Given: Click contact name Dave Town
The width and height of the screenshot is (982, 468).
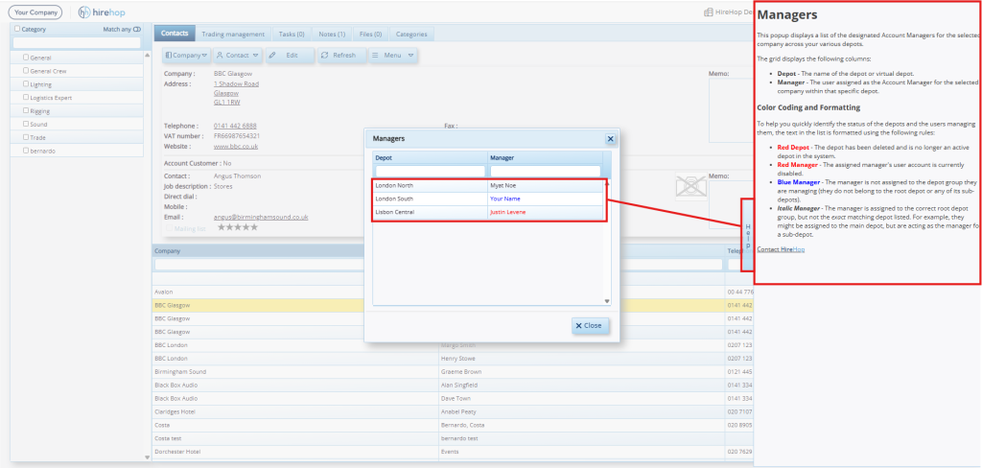Looking at the screenshot, I should pyautogui.click(x=456, y=398).
